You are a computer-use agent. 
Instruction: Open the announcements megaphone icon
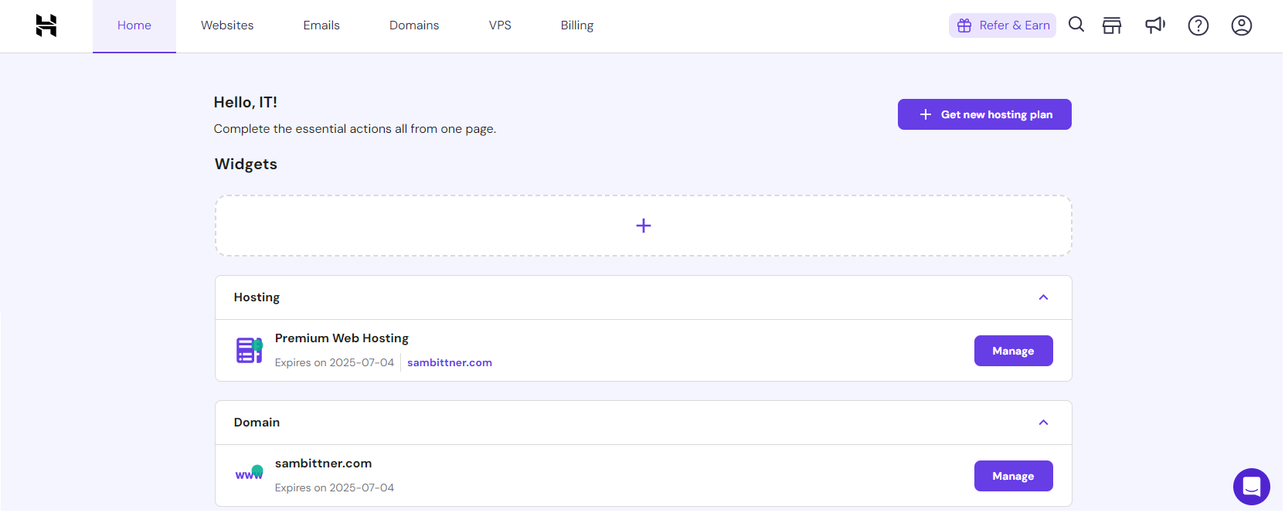tap(1155, 25)
